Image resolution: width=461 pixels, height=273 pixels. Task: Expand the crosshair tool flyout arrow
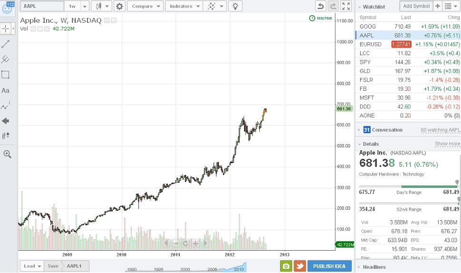coord(13,29)
